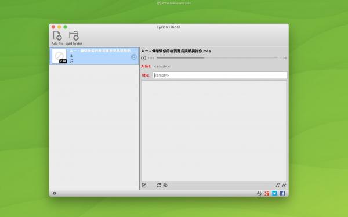This screenshot has height=217, width=348.
Task: Click the empty lyrics text area
Action: [214, 131]
